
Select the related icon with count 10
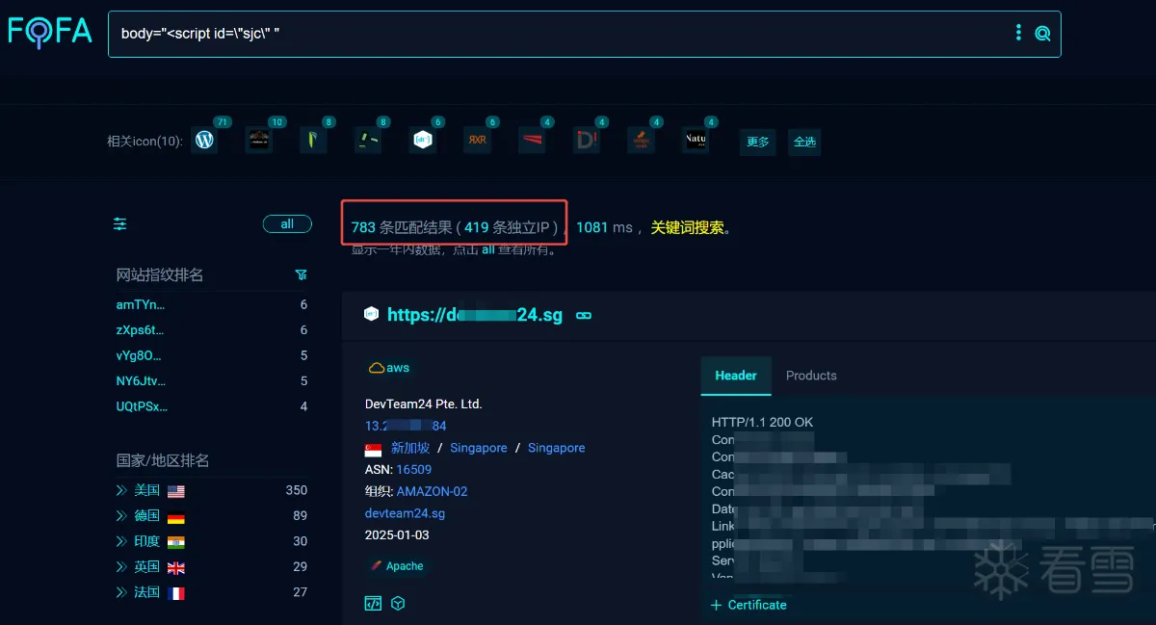[x=258, y=141]
